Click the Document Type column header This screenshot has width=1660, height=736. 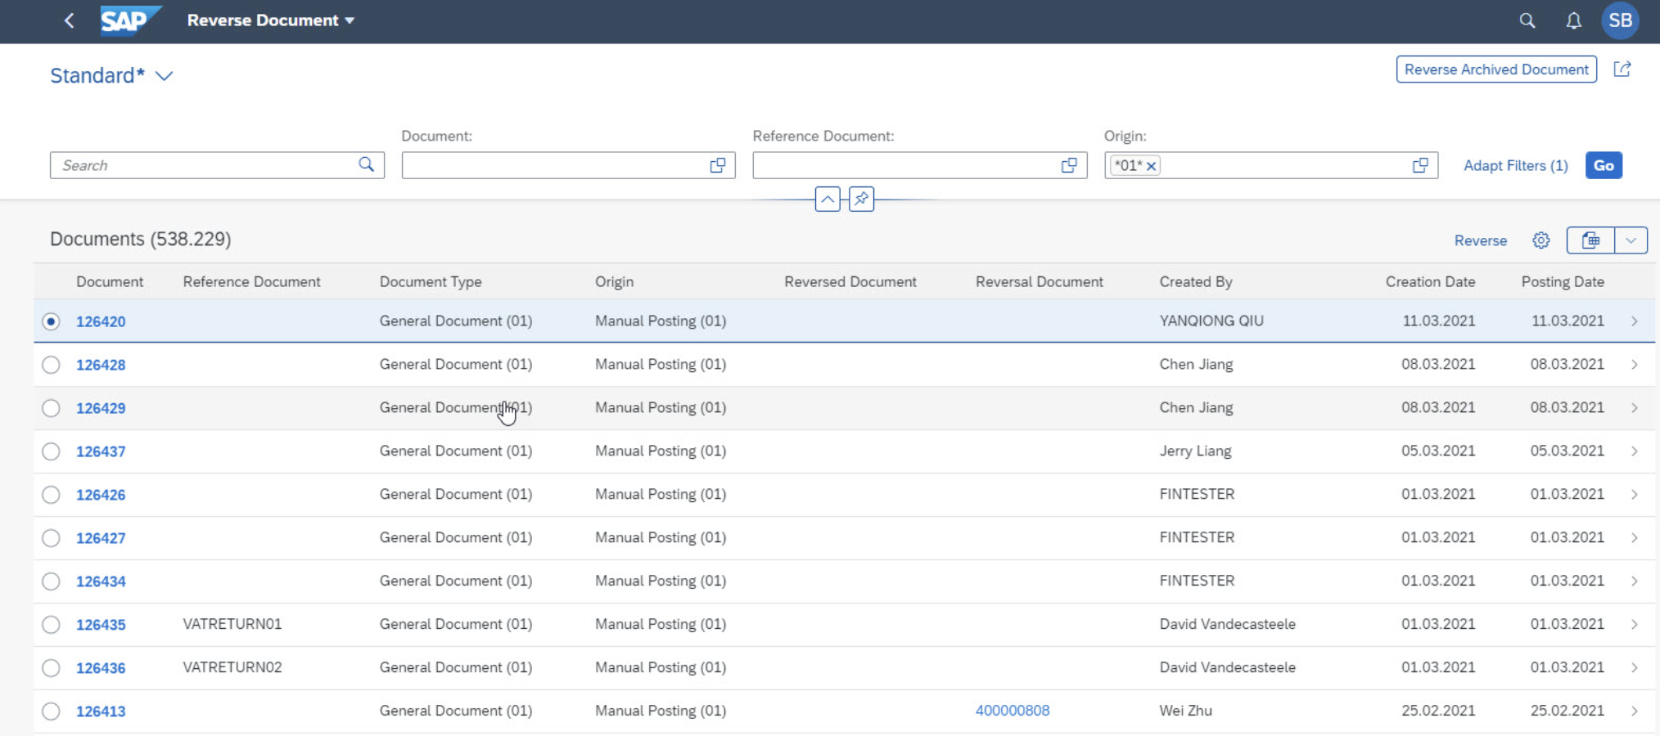(x=431, y=282)
